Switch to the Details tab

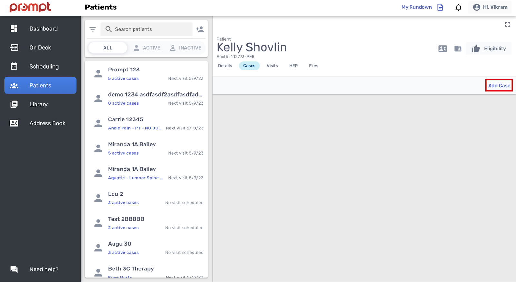pyautogui.click(x=225, y=66)
